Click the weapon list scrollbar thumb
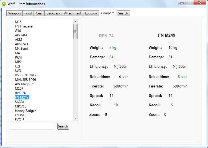Image resolution: width=208 pixels, height=148 pixels. [75, 31]
